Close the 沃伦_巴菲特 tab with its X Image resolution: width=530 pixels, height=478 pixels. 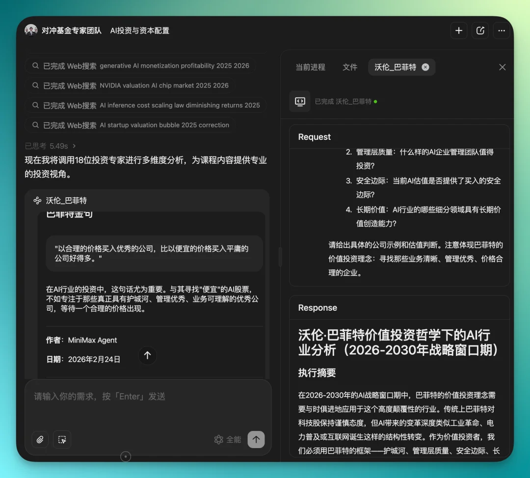[x=425, y=67]
